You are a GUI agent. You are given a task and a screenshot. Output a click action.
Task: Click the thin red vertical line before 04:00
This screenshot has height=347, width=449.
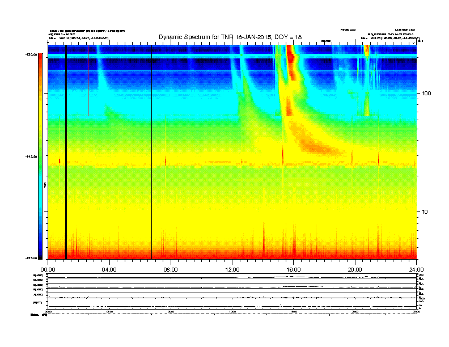coord(88,81)
